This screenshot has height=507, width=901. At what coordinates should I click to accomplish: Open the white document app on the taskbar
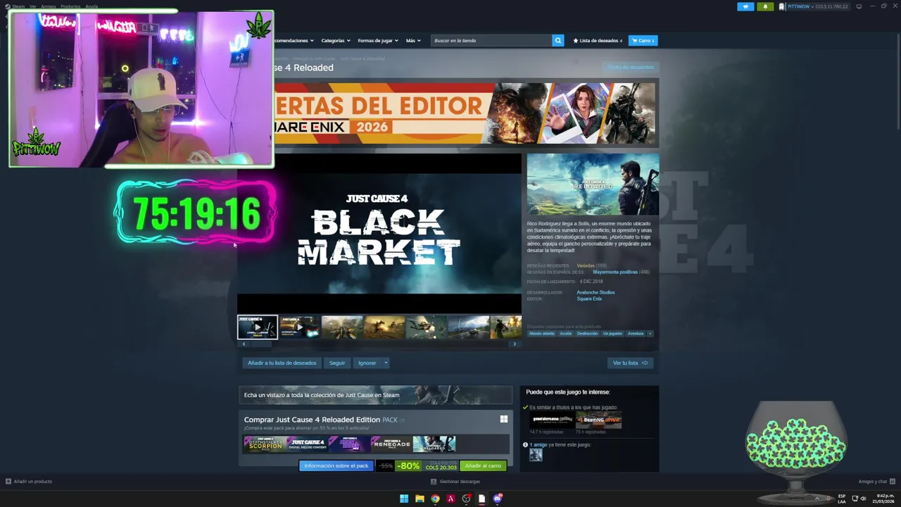(481, 499)
